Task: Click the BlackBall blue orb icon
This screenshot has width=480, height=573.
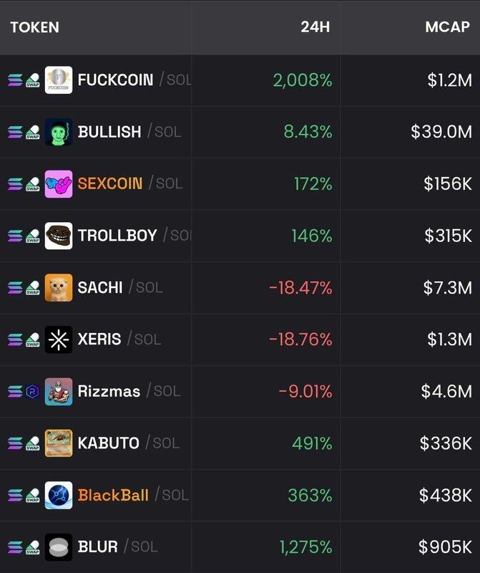Action: click(x=59, y=496)
